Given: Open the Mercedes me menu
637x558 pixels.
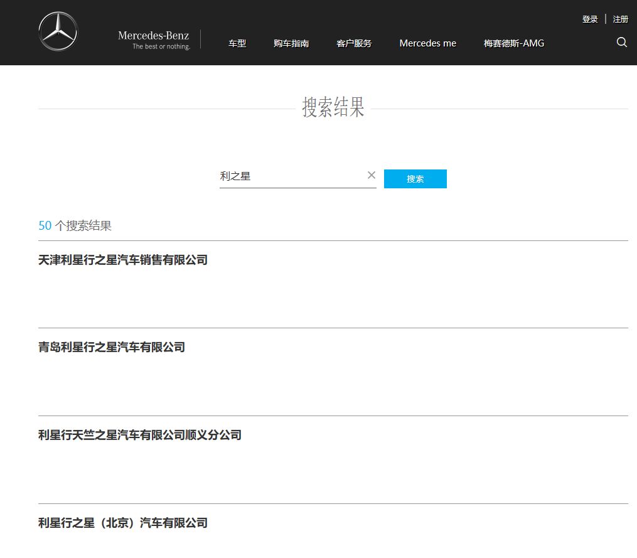Looking at the screenshot, I should [428, 43].
